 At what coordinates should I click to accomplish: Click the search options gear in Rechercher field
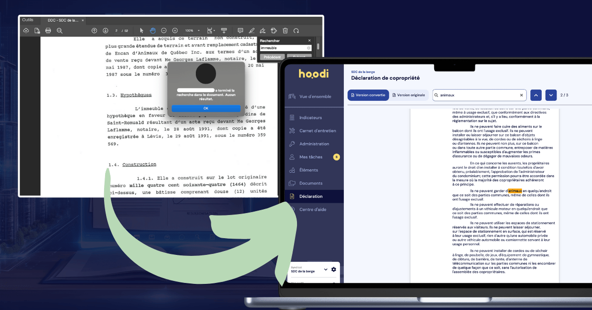[x=309, y=48]
